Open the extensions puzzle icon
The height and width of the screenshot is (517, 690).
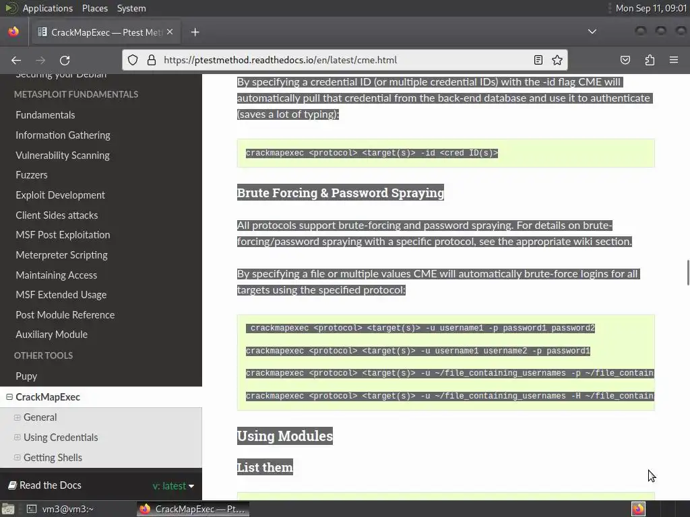tap(650, 60)
